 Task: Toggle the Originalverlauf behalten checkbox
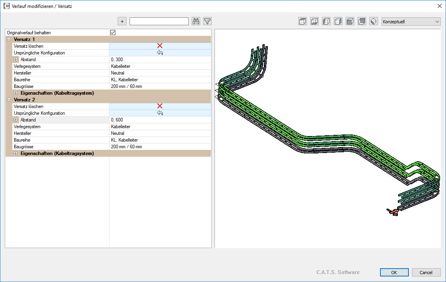click(x=113, y=32)
